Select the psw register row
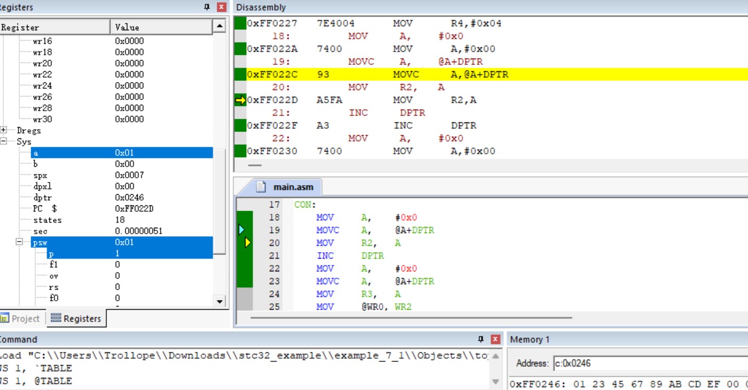748x390 pixels. [122, 242]
